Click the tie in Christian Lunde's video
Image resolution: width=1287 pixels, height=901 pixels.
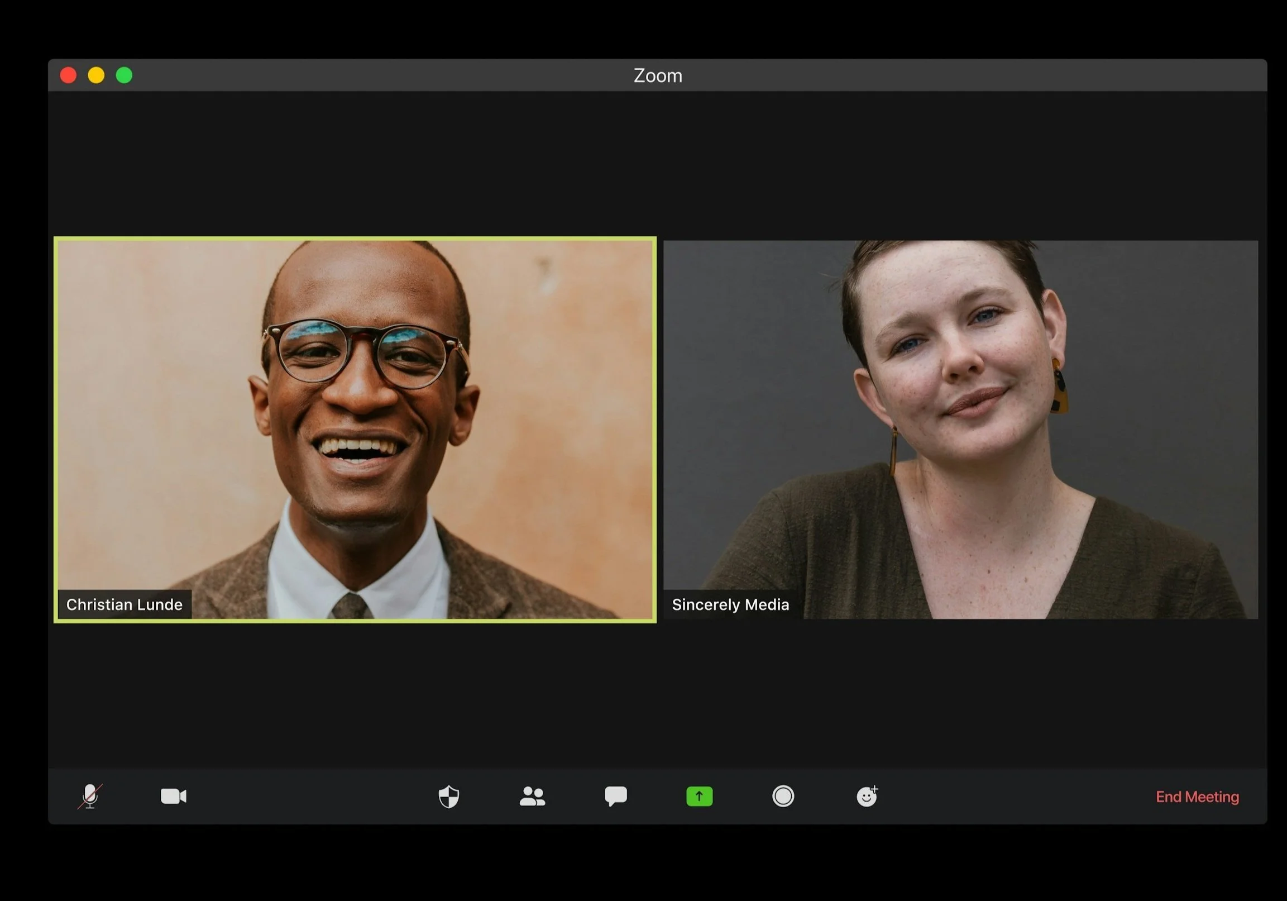point(350,607)
